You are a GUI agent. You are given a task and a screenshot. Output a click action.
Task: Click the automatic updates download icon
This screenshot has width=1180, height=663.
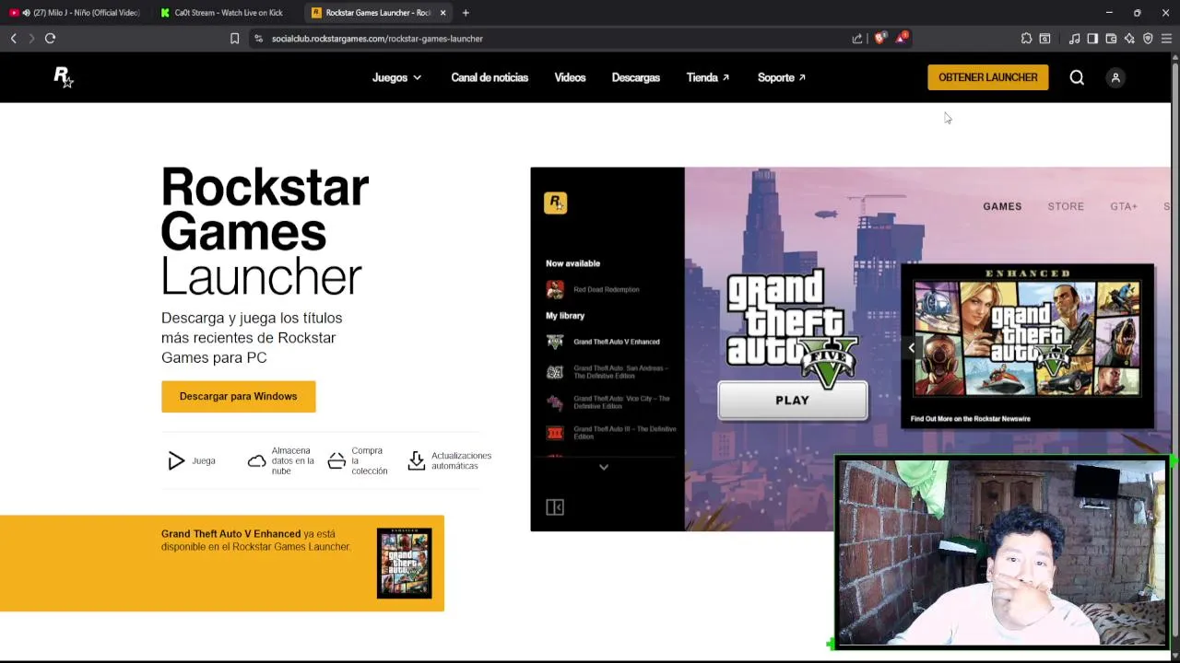(417, 460)
